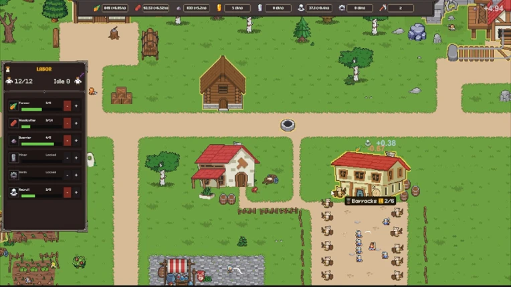
Task: Click the 12/12 worker count text
Action: [x=23, y=81]
